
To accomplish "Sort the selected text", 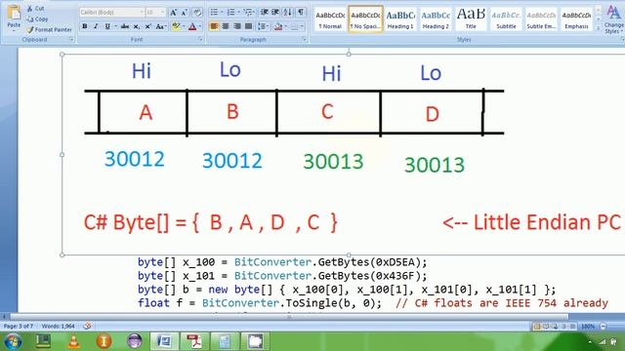I will pyautogui.click(x=287, y=13).
